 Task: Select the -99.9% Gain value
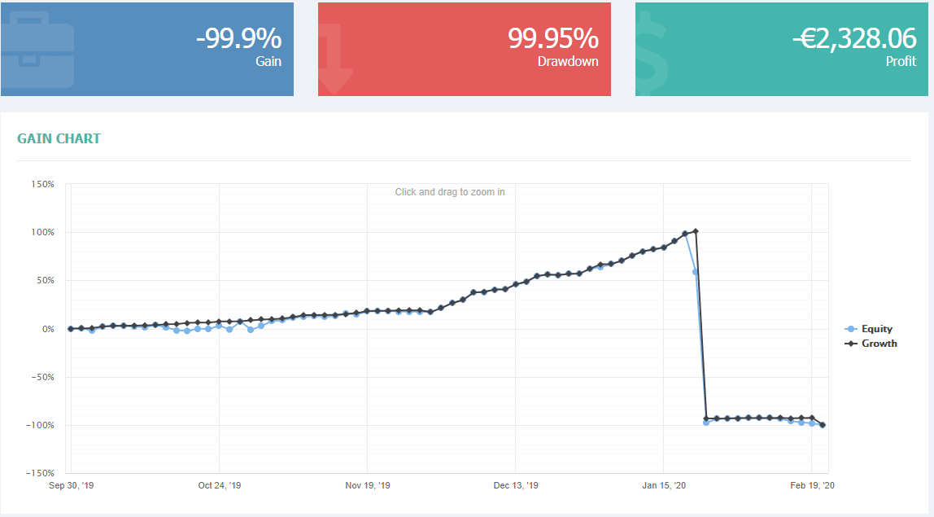click(238, 38)
